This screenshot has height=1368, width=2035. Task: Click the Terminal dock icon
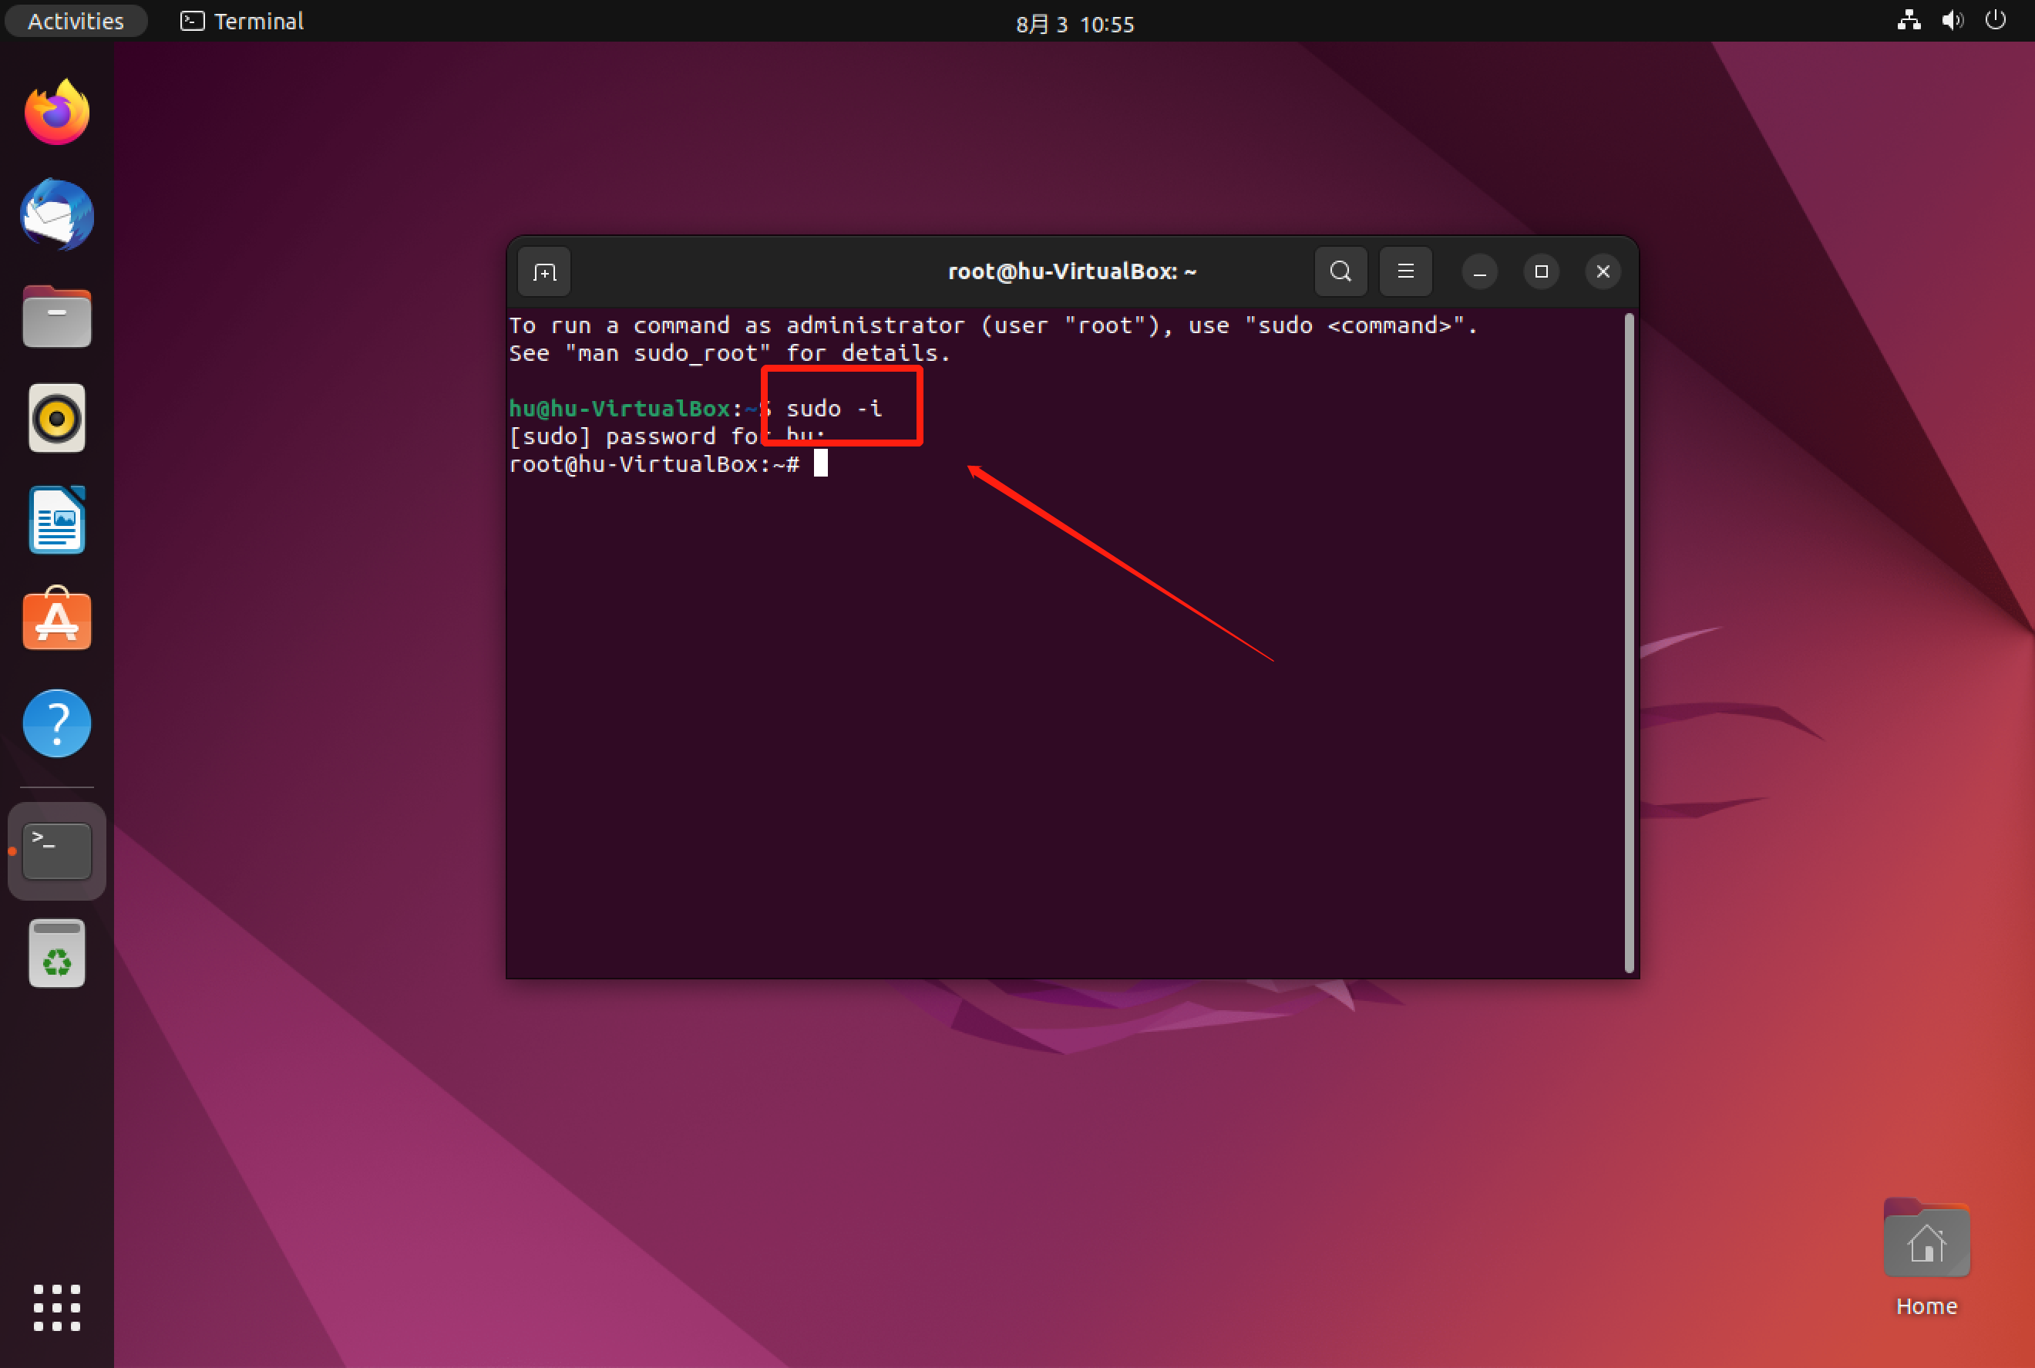[x=57, y=851]
